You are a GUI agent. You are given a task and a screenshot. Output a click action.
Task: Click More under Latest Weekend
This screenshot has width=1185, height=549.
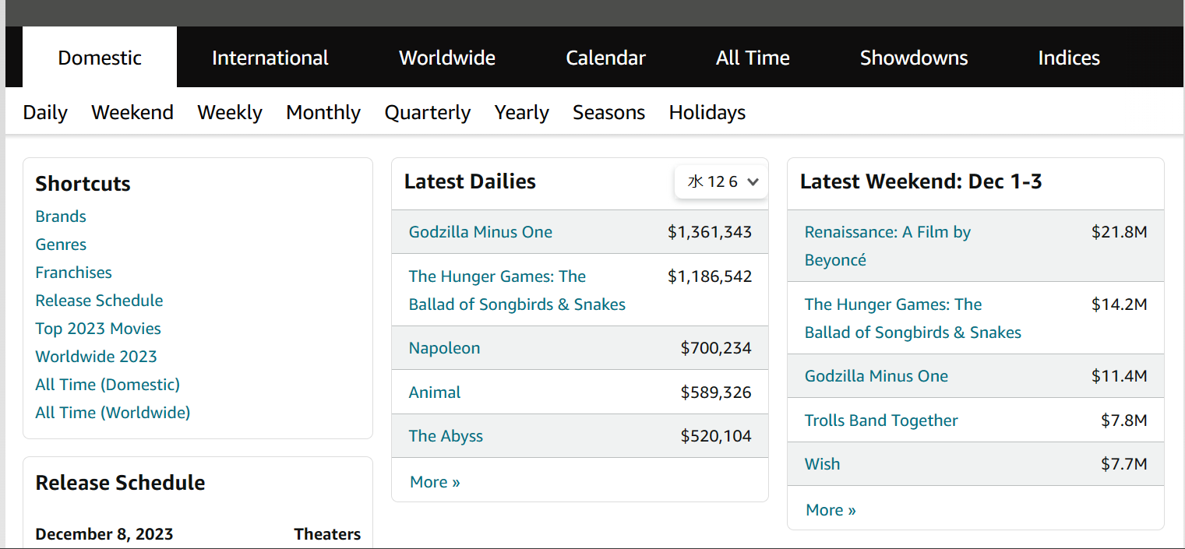click(831, 510)
